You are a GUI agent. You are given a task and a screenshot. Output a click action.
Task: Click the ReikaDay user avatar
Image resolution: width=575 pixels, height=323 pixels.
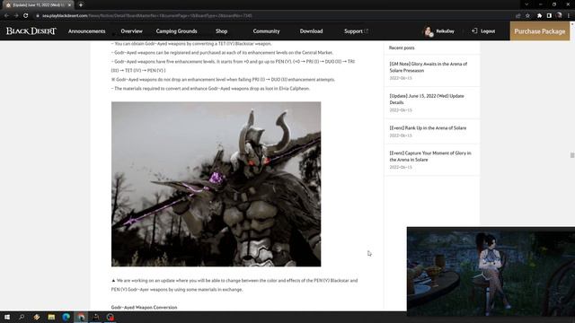click(x=428, y=31)
